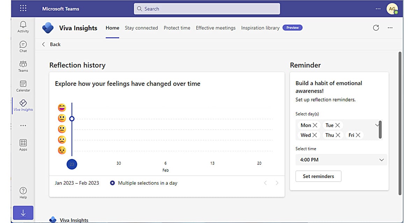Open Teams in the sidebar
Screen dimensions: 414x223
tap(23, 66)
